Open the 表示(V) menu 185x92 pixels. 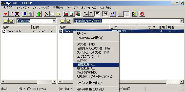(x=58, y=8)
